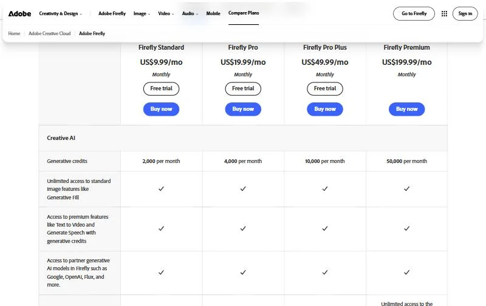Select the Compare Plans tab
The image size is (486, 306).
pyautogui.click(x=244, y=13)
